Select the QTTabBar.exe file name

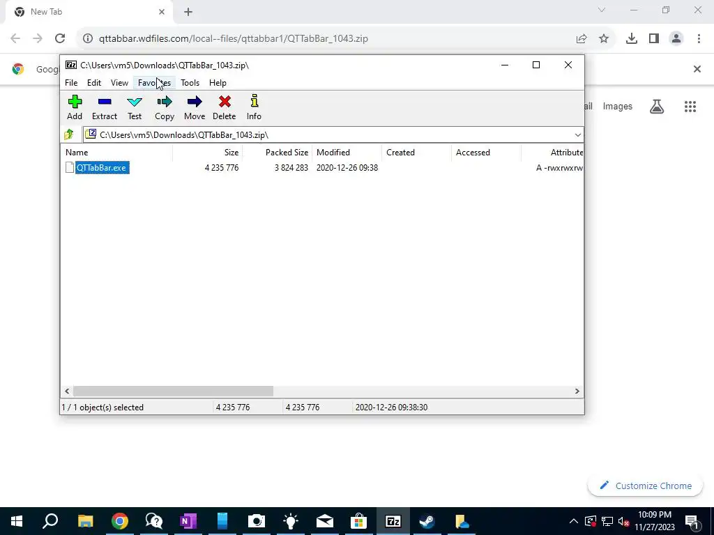[x=102, y=167]
